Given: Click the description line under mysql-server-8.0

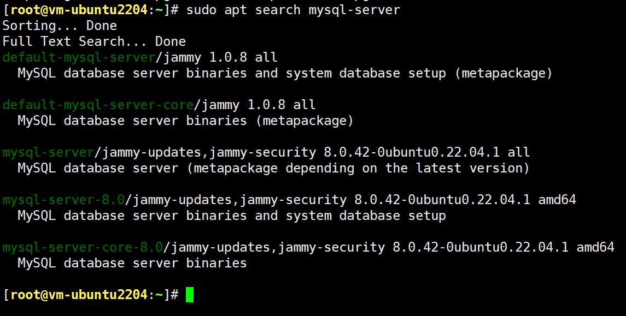Looking at the screenshot, I should point(232,216).
